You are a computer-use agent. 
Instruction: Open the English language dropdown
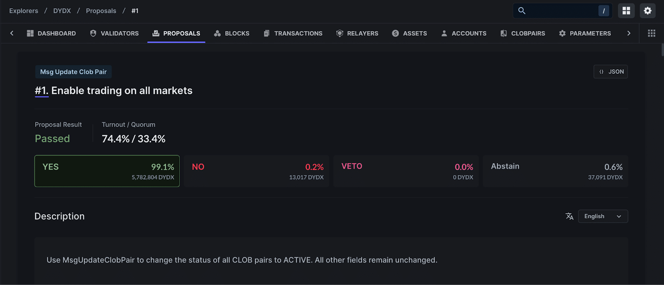603,216
